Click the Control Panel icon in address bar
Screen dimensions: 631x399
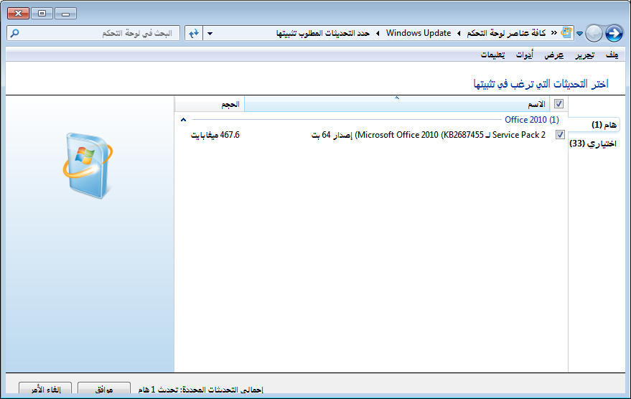pyautogui.click(x=567, y=33)
